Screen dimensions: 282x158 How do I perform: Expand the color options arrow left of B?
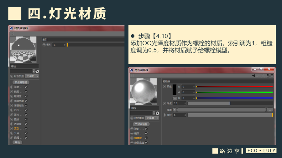(x=175, y=98)
